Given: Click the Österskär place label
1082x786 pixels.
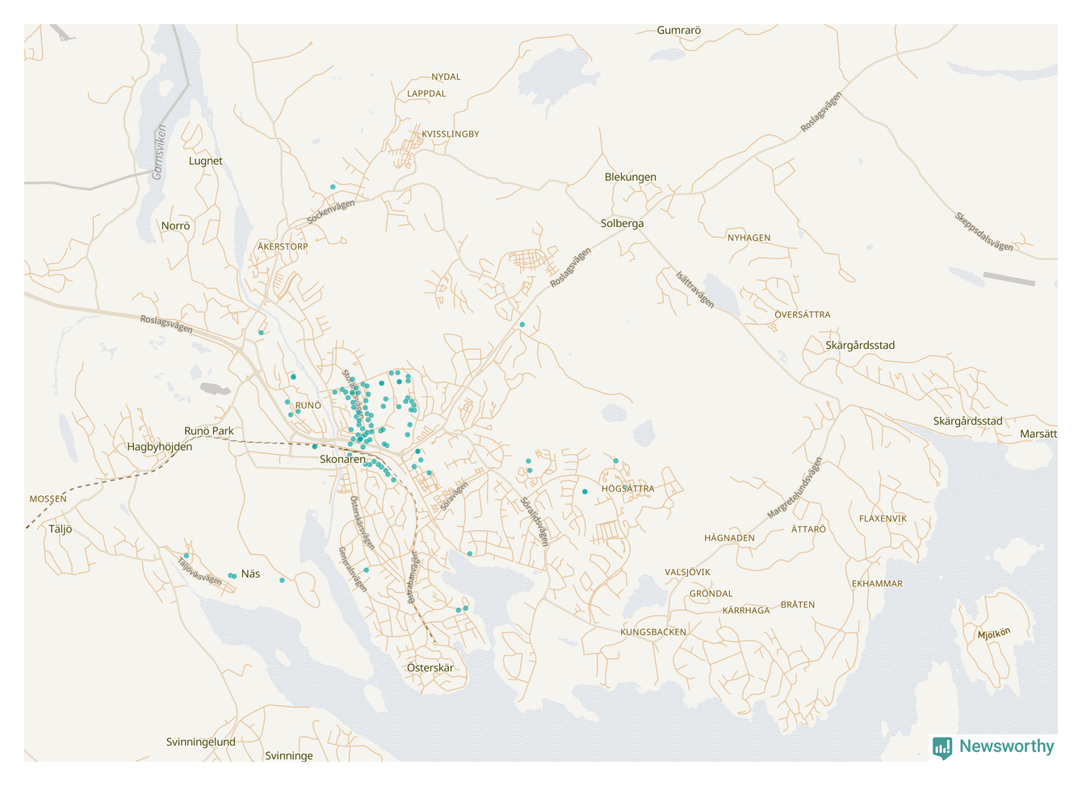Looking at the screenshot, I should click(x=430, y=668).
